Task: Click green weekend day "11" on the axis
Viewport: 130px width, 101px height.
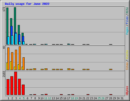Action: pos(46,98)
